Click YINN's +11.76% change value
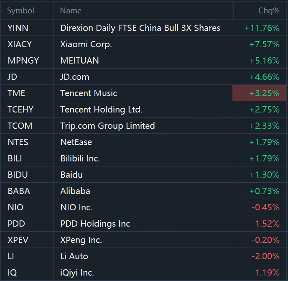This screenshot has height=281, width=288. (x=262, y=28)
